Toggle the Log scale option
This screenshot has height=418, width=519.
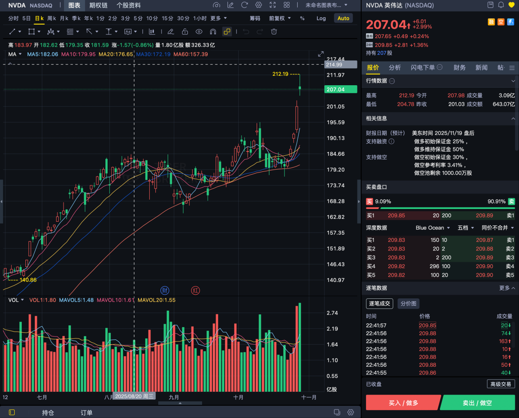(x=321, y=18)
